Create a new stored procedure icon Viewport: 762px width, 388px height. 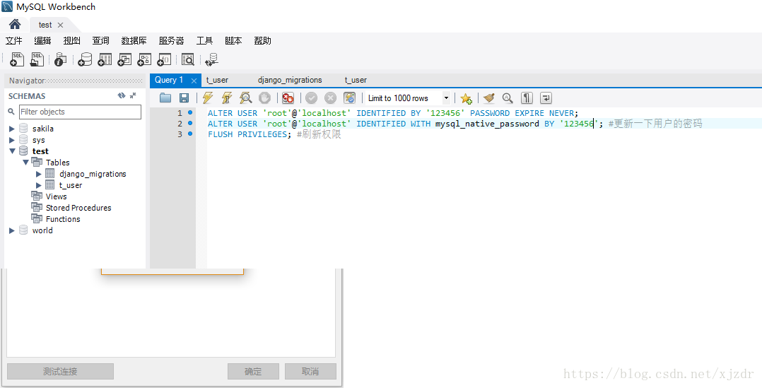[144, 59]
